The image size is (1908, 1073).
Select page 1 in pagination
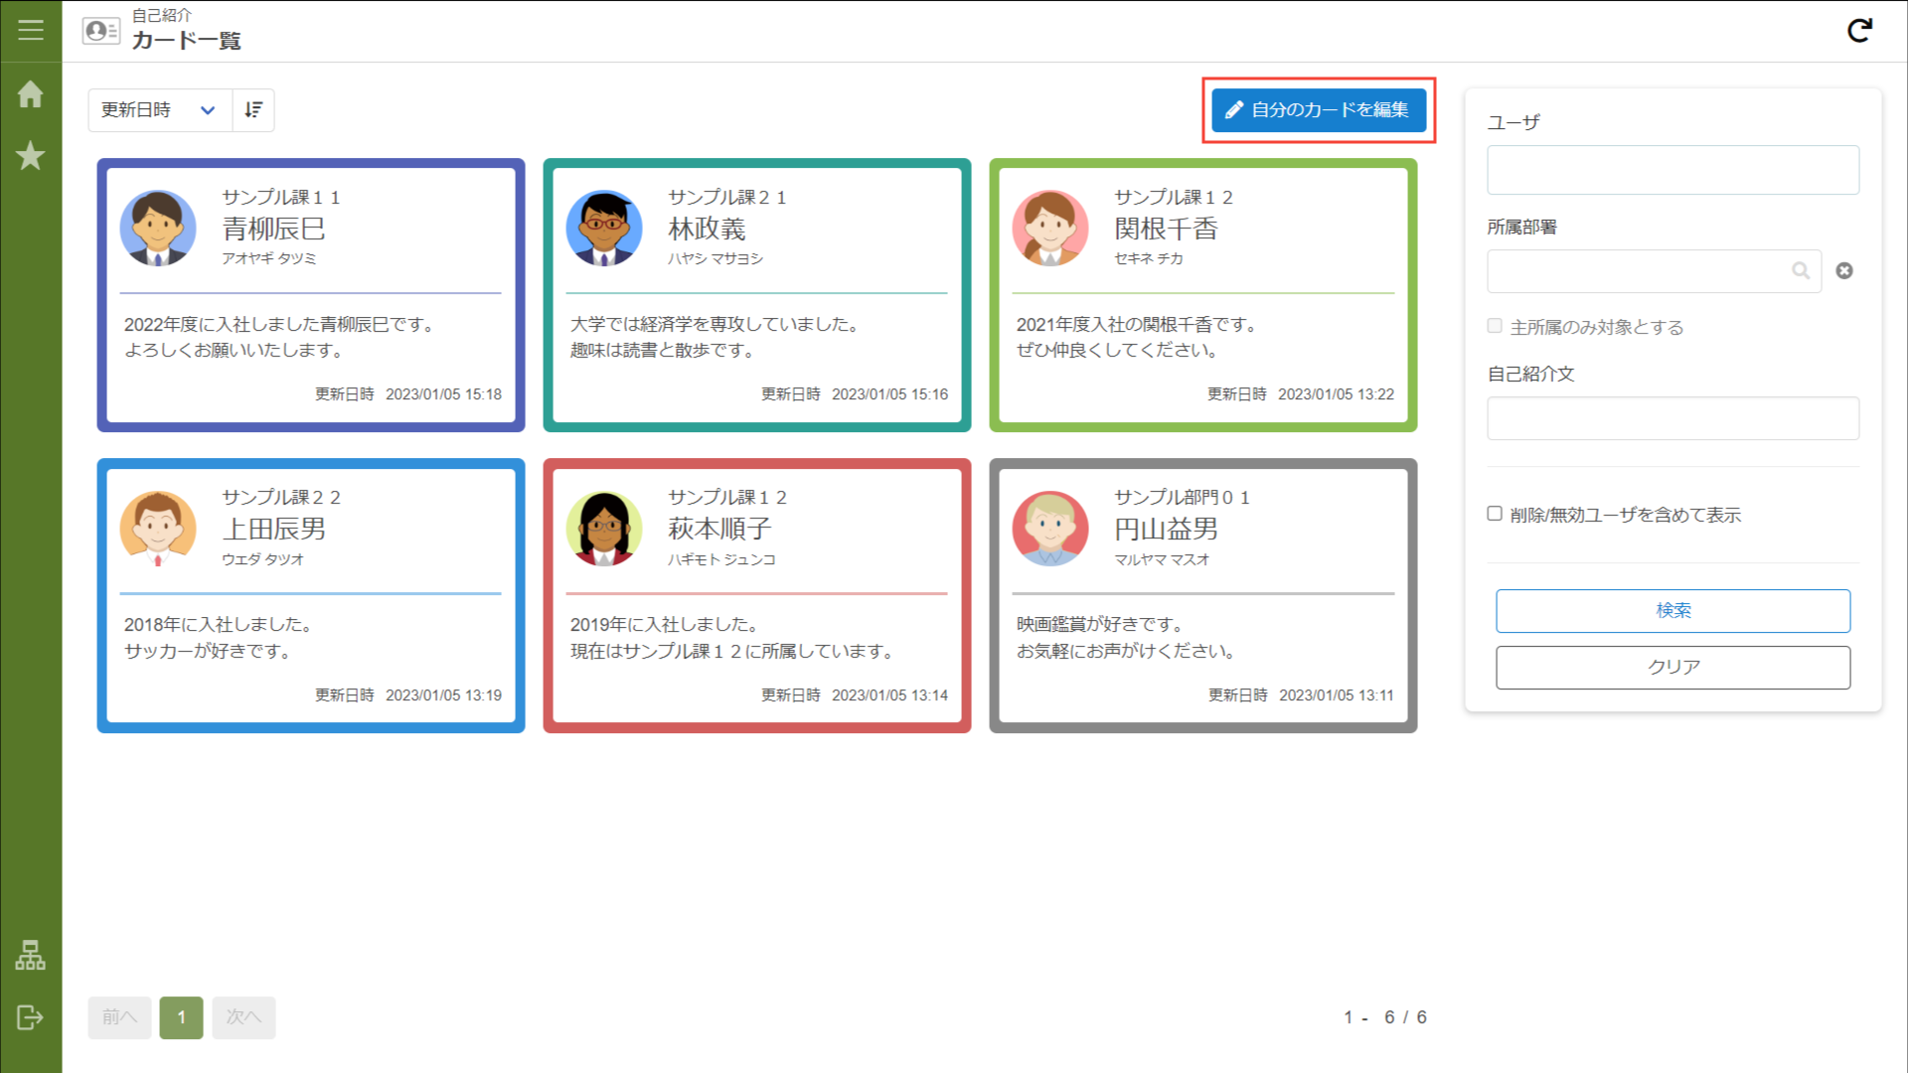pos(181,1017)
